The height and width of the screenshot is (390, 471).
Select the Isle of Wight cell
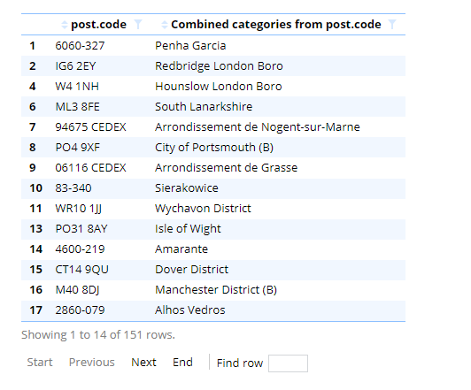[188, 229]
